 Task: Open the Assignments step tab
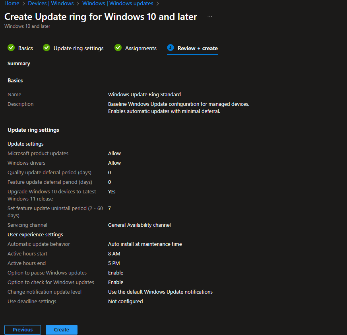tap(141, 48)
